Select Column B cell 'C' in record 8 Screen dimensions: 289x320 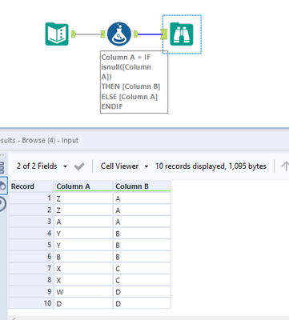pos(142,280)
